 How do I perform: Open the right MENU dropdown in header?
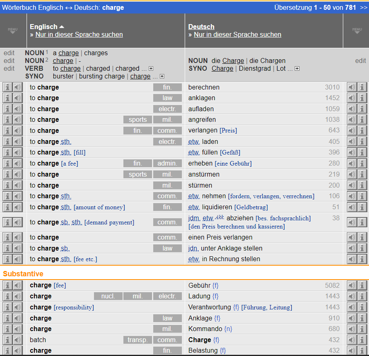click(x=357, y=31)
